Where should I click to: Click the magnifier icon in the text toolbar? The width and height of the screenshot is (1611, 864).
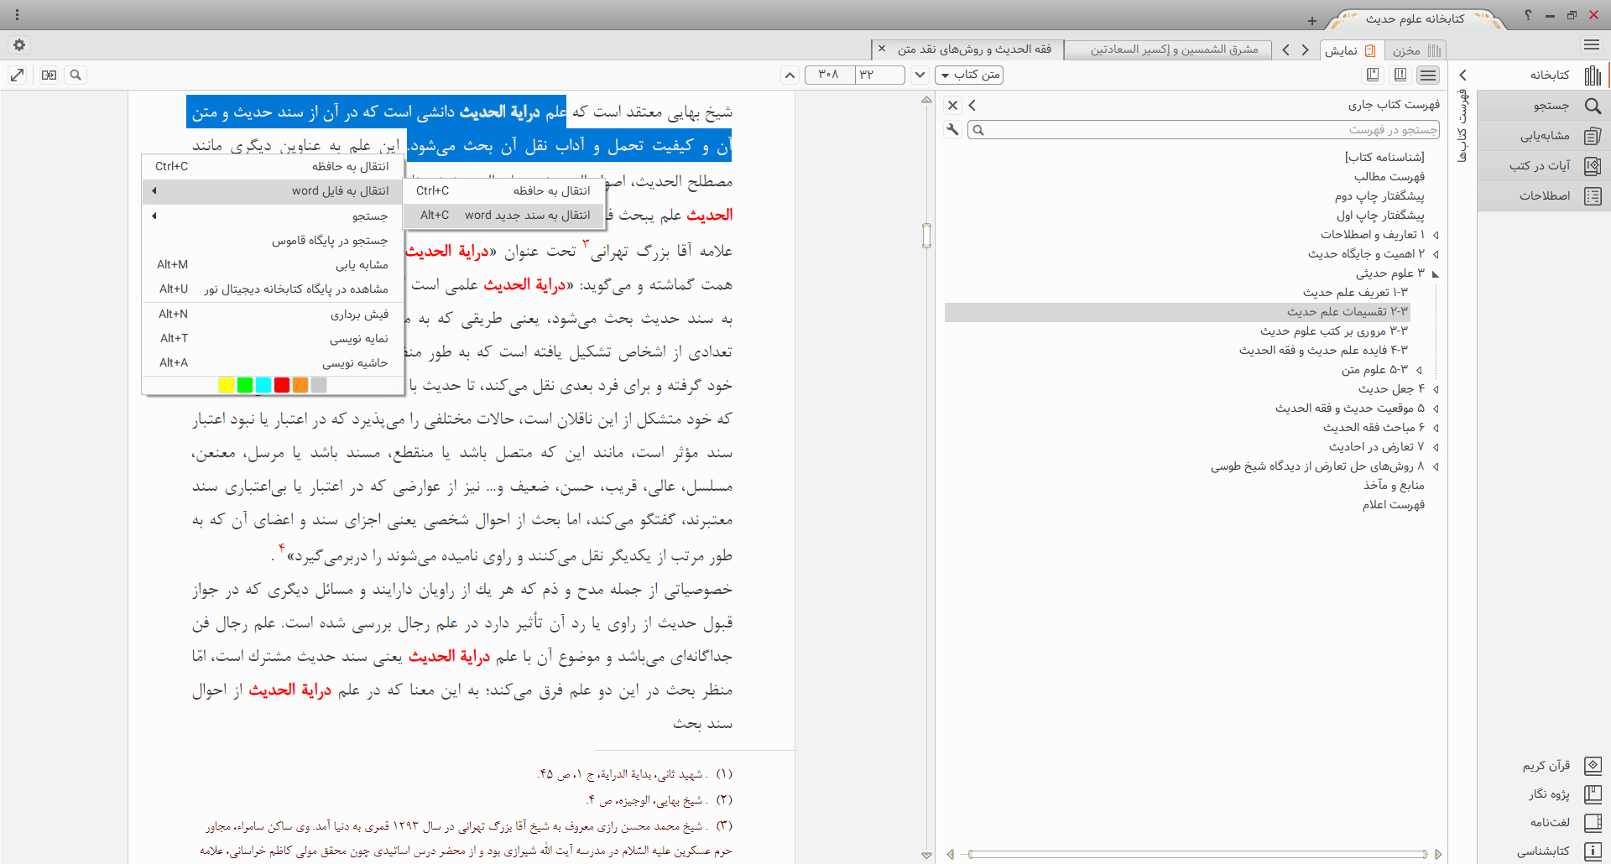[76, 75]
